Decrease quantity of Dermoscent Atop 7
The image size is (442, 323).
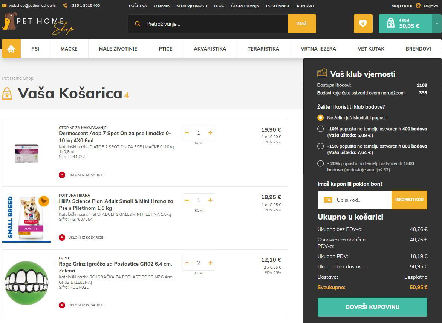point(187,133)
